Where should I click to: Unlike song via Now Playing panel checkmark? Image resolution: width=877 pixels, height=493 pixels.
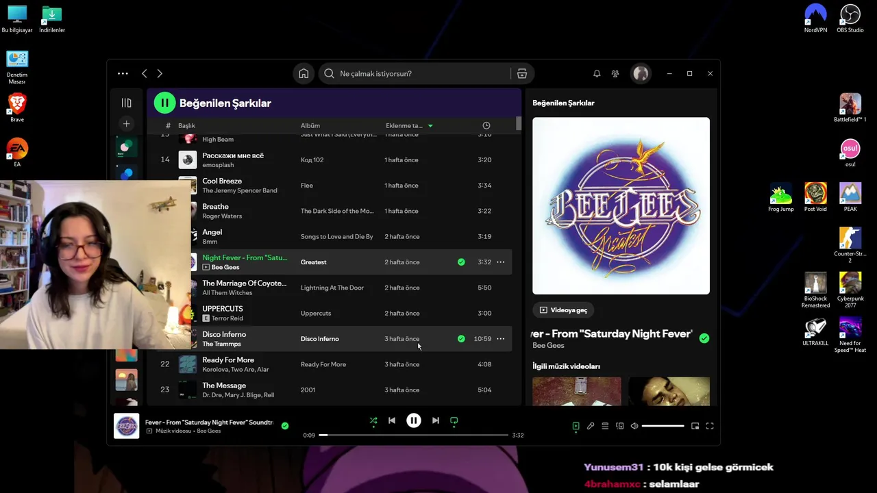pyautogui.click(x=704, y=338)
